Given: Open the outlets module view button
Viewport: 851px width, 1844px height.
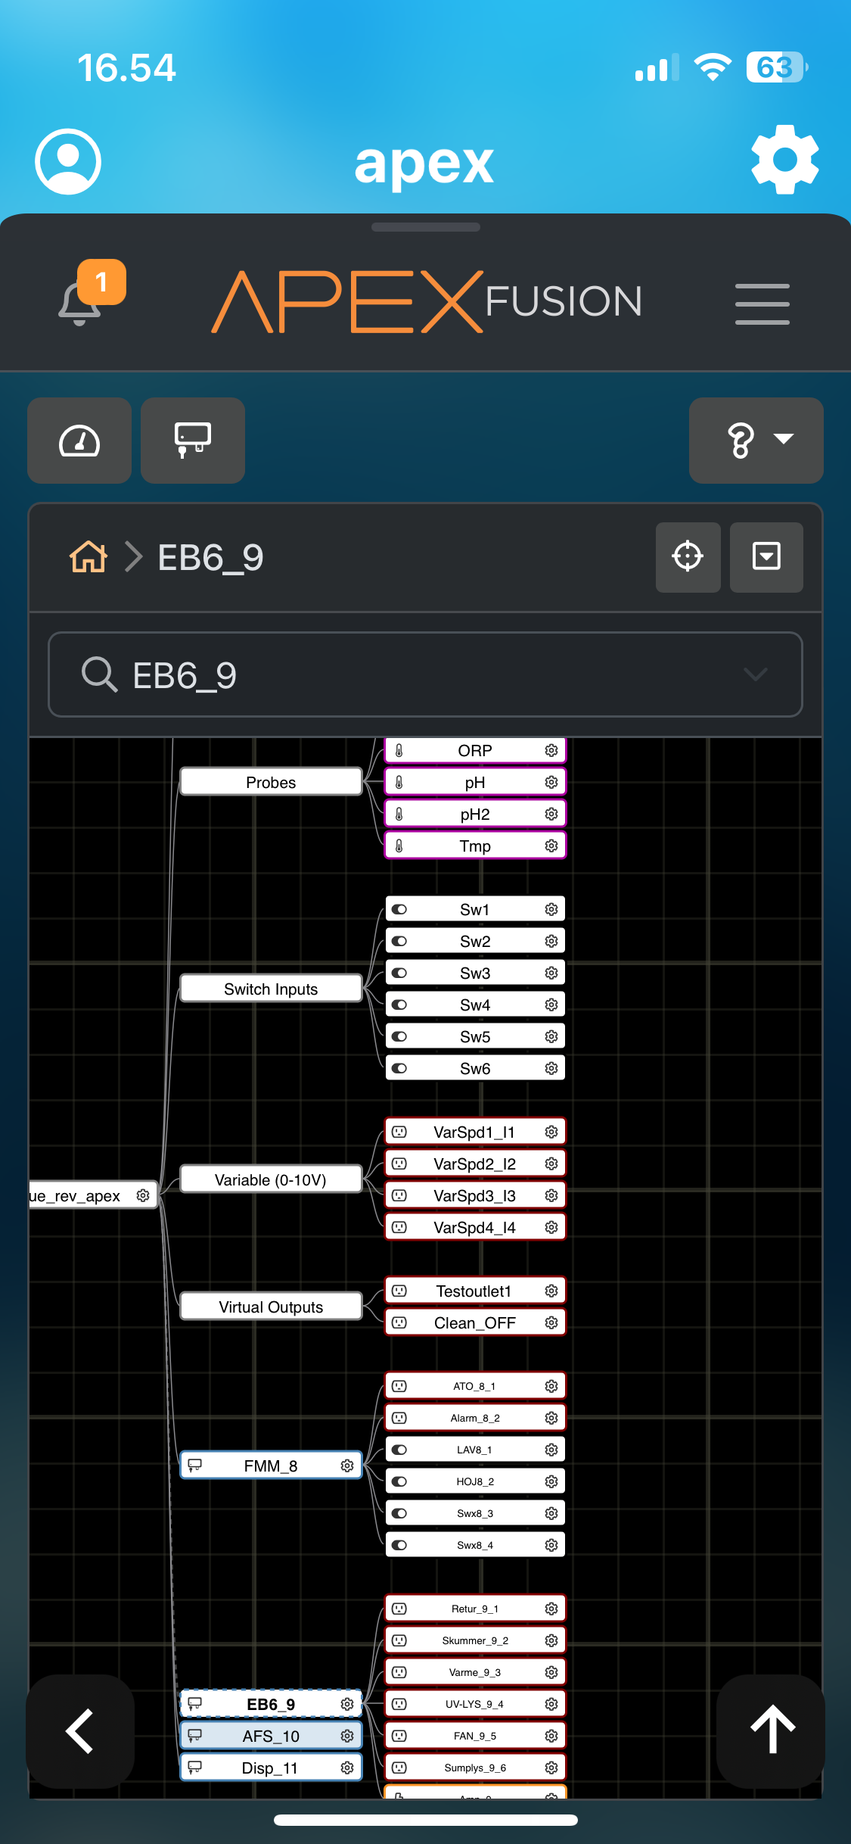Looking at the screenshot, I should tap(193, 441).
